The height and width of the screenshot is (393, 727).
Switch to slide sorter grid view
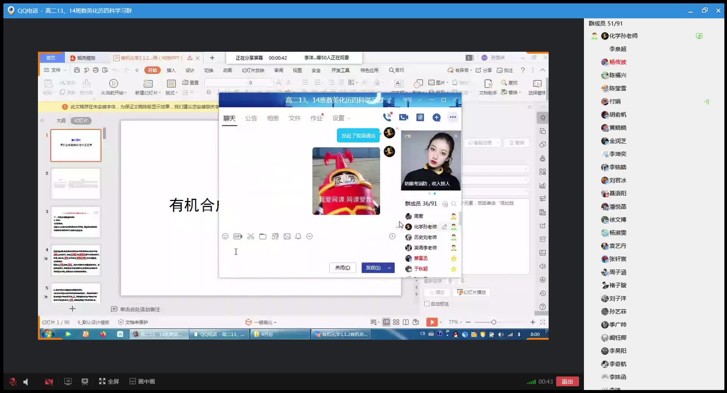[x=396, y=322]
